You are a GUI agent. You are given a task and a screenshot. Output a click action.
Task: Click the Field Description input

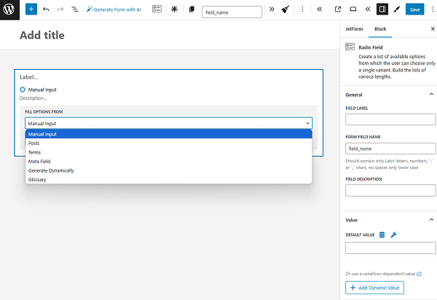pos(390,191)
